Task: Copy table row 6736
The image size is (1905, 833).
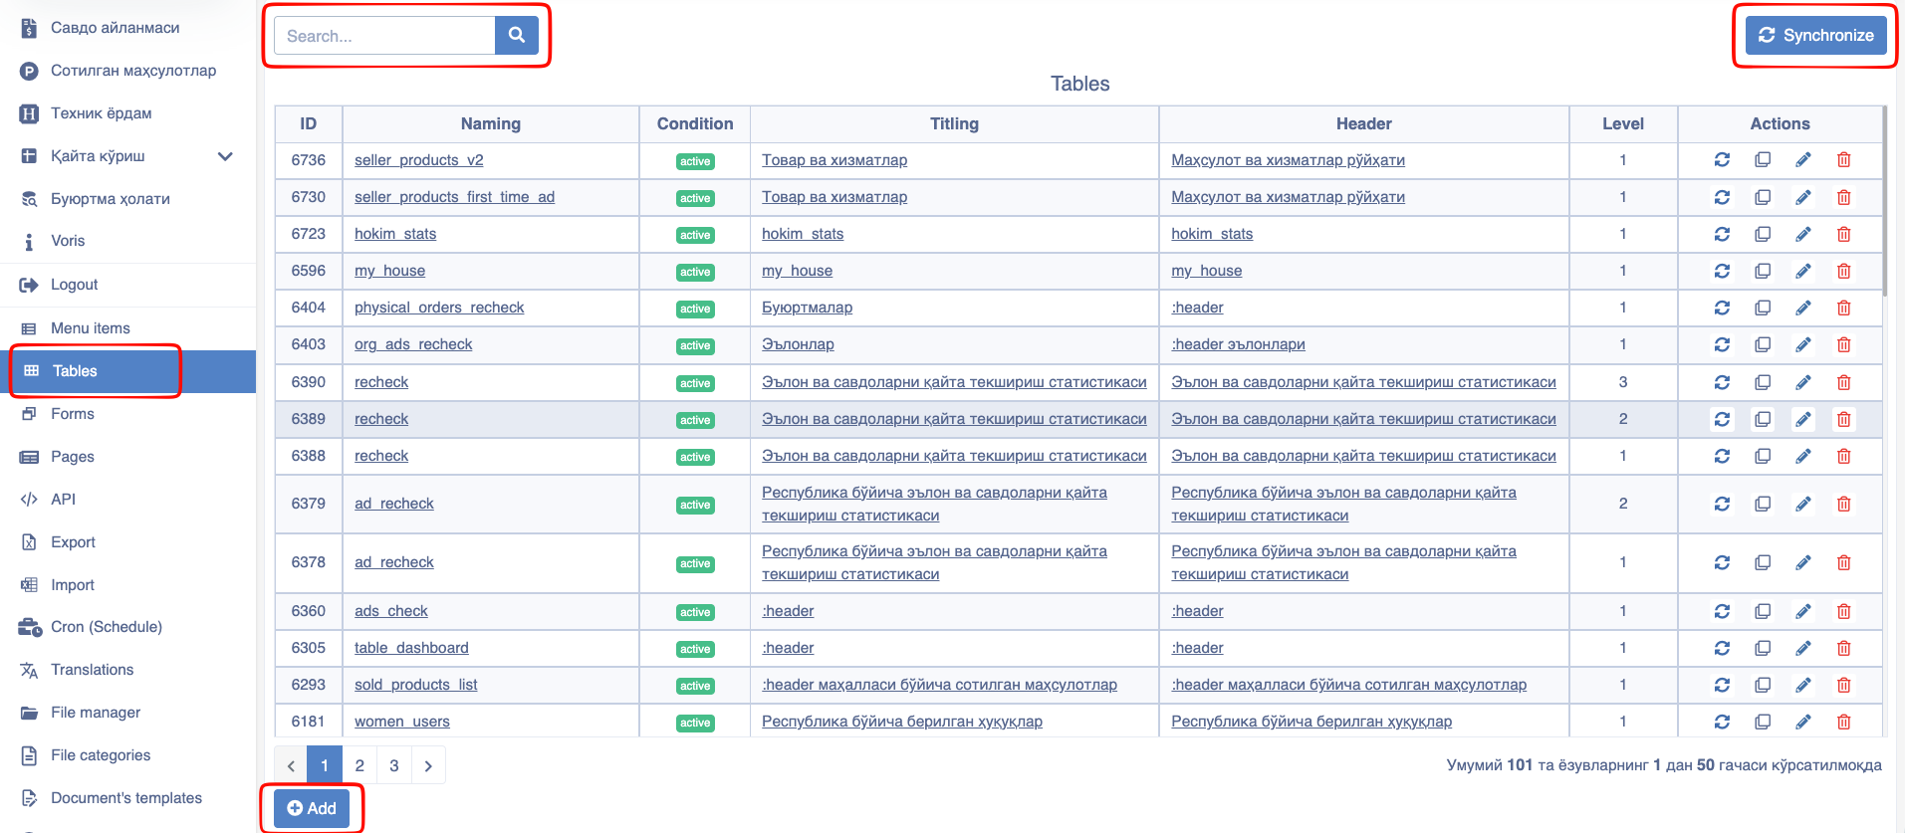Action: point(1763,160)
